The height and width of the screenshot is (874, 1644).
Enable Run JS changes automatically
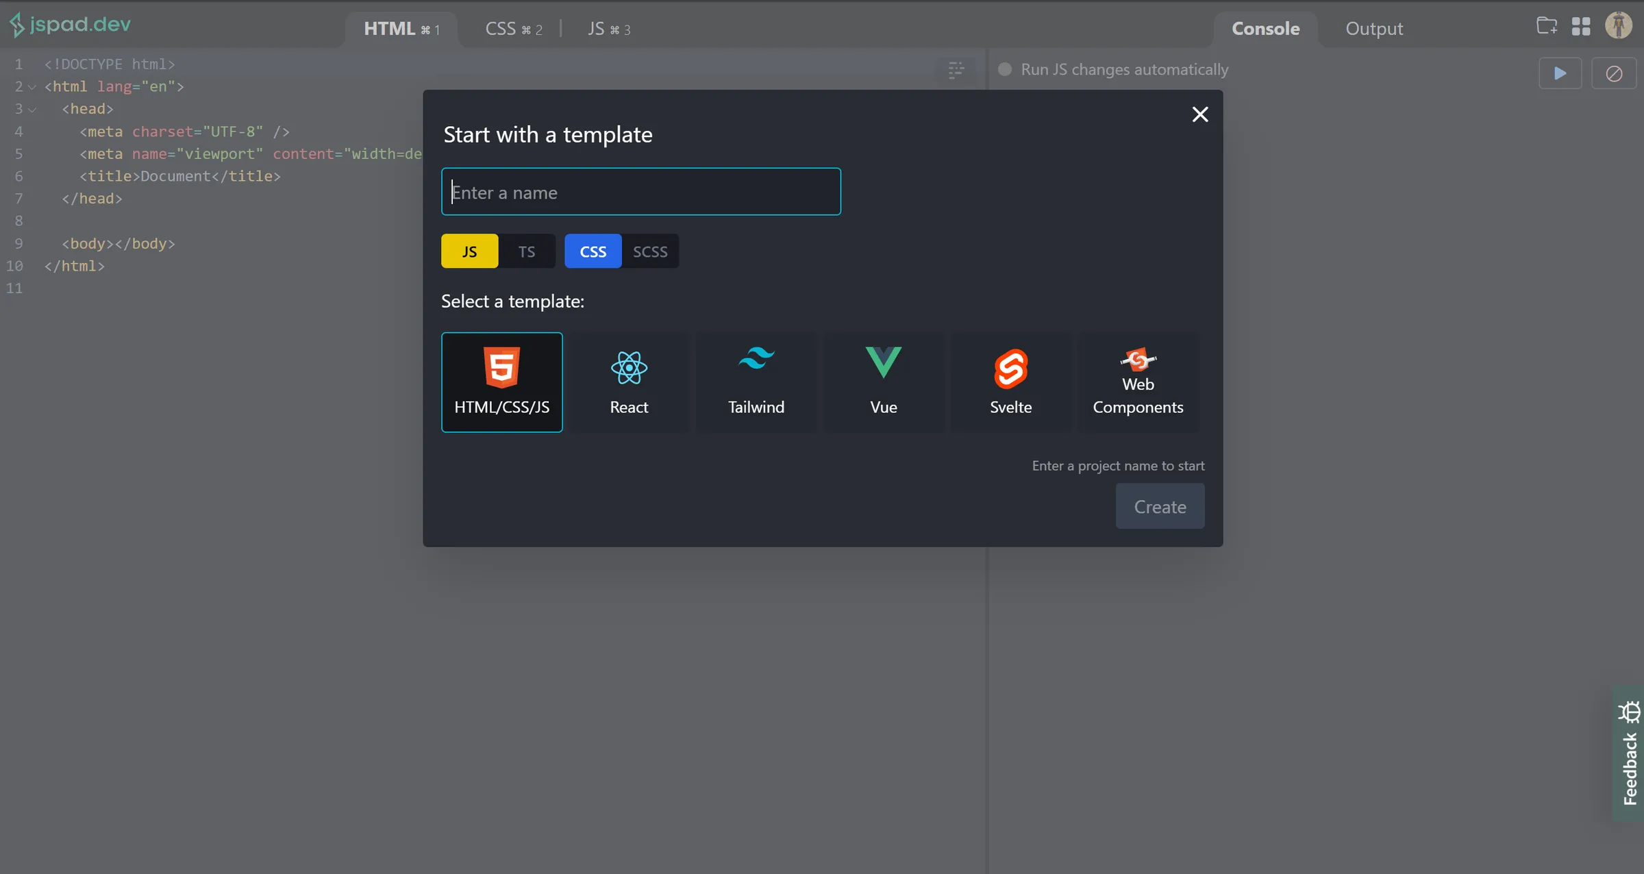pyautogui.click(x=1004, y=69)
